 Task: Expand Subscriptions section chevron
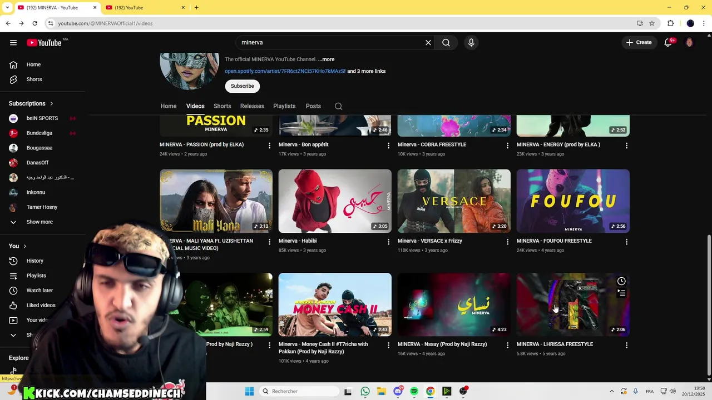tap(52, 103)
